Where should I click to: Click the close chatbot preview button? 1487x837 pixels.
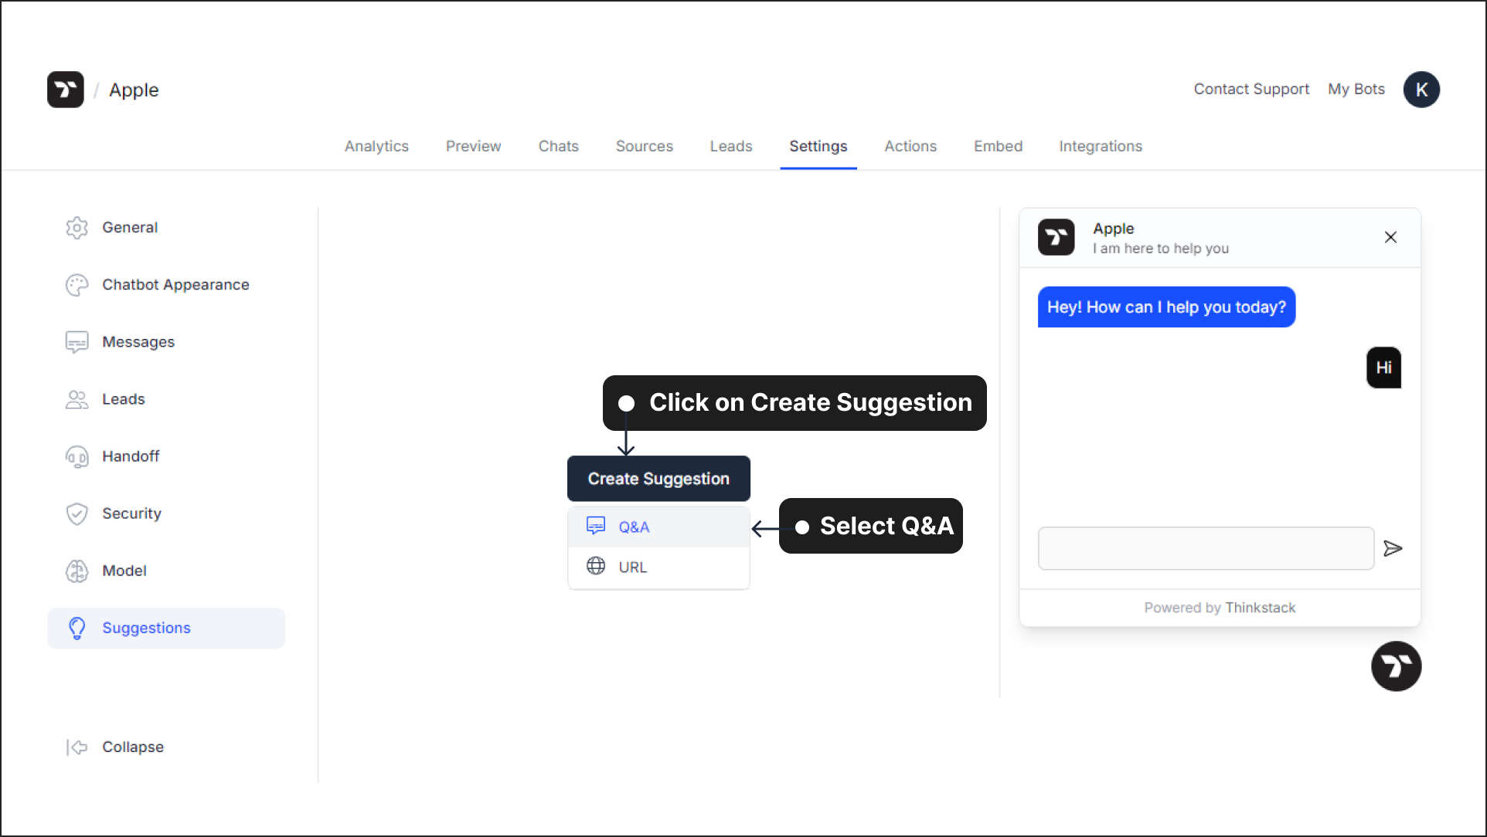click(x=1390, y=237)
